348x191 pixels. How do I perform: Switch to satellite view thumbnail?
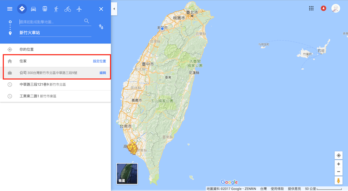click(x=127, y=174)
